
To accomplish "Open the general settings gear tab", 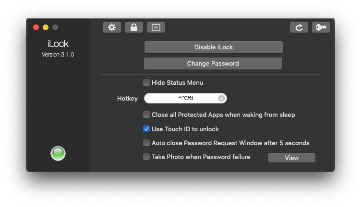I will pos(112,27).
